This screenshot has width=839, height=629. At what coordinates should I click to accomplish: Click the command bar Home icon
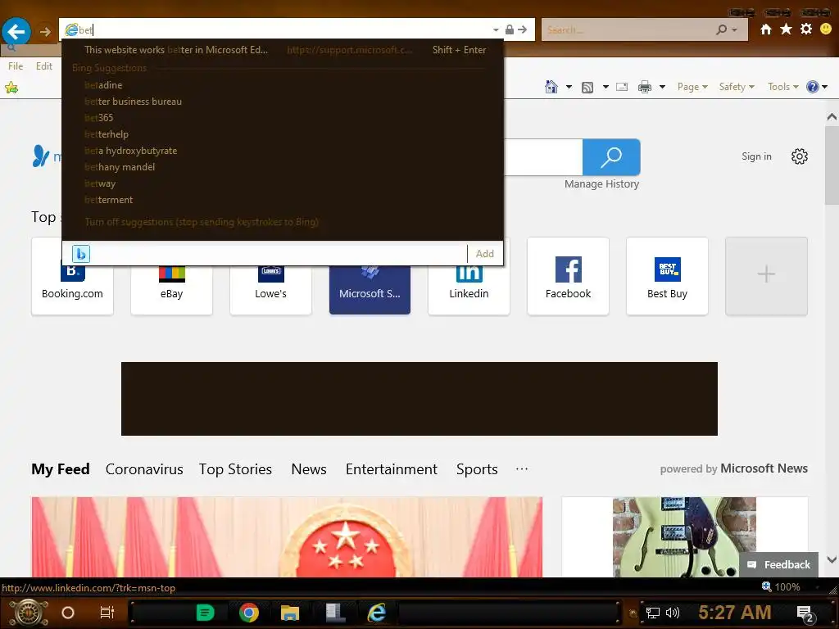point(551,87)
